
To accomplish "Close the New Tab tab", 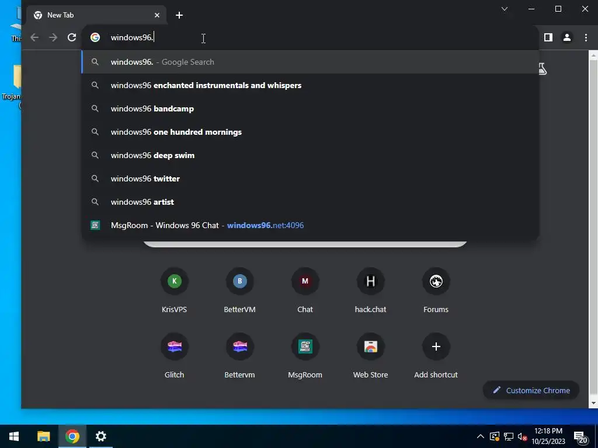I will point(157,15).
